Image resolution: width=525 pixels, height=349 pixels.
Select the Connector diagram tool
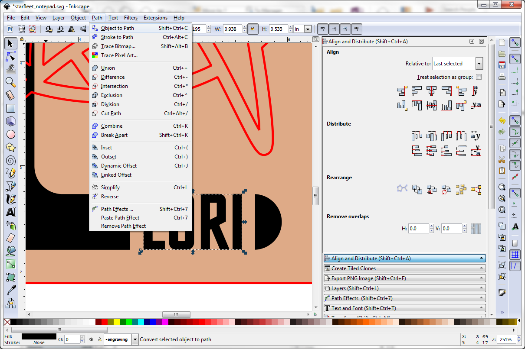click(11, 303)
